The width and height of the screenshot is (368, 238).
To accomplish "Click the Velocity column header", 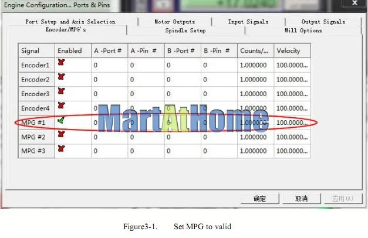I will click(292, 50).
